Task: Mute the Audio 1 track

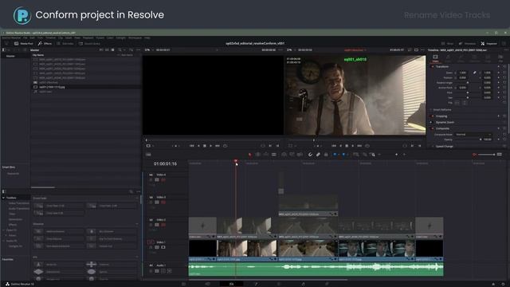Action: click(x=169, y=271)
